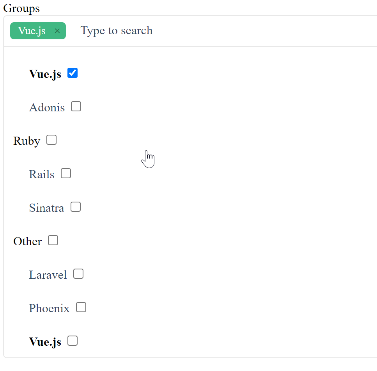Uncheck the selected Vue.js checkbox
The height and width of the screenshot is (371, 377).
point(73,72)
